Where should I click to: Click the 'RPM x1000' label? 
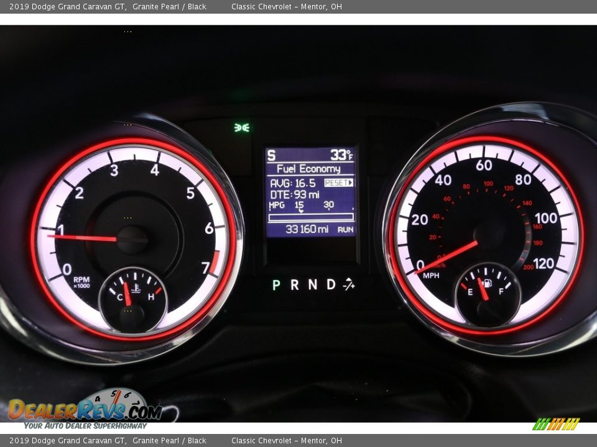click(x=81, y=282)
